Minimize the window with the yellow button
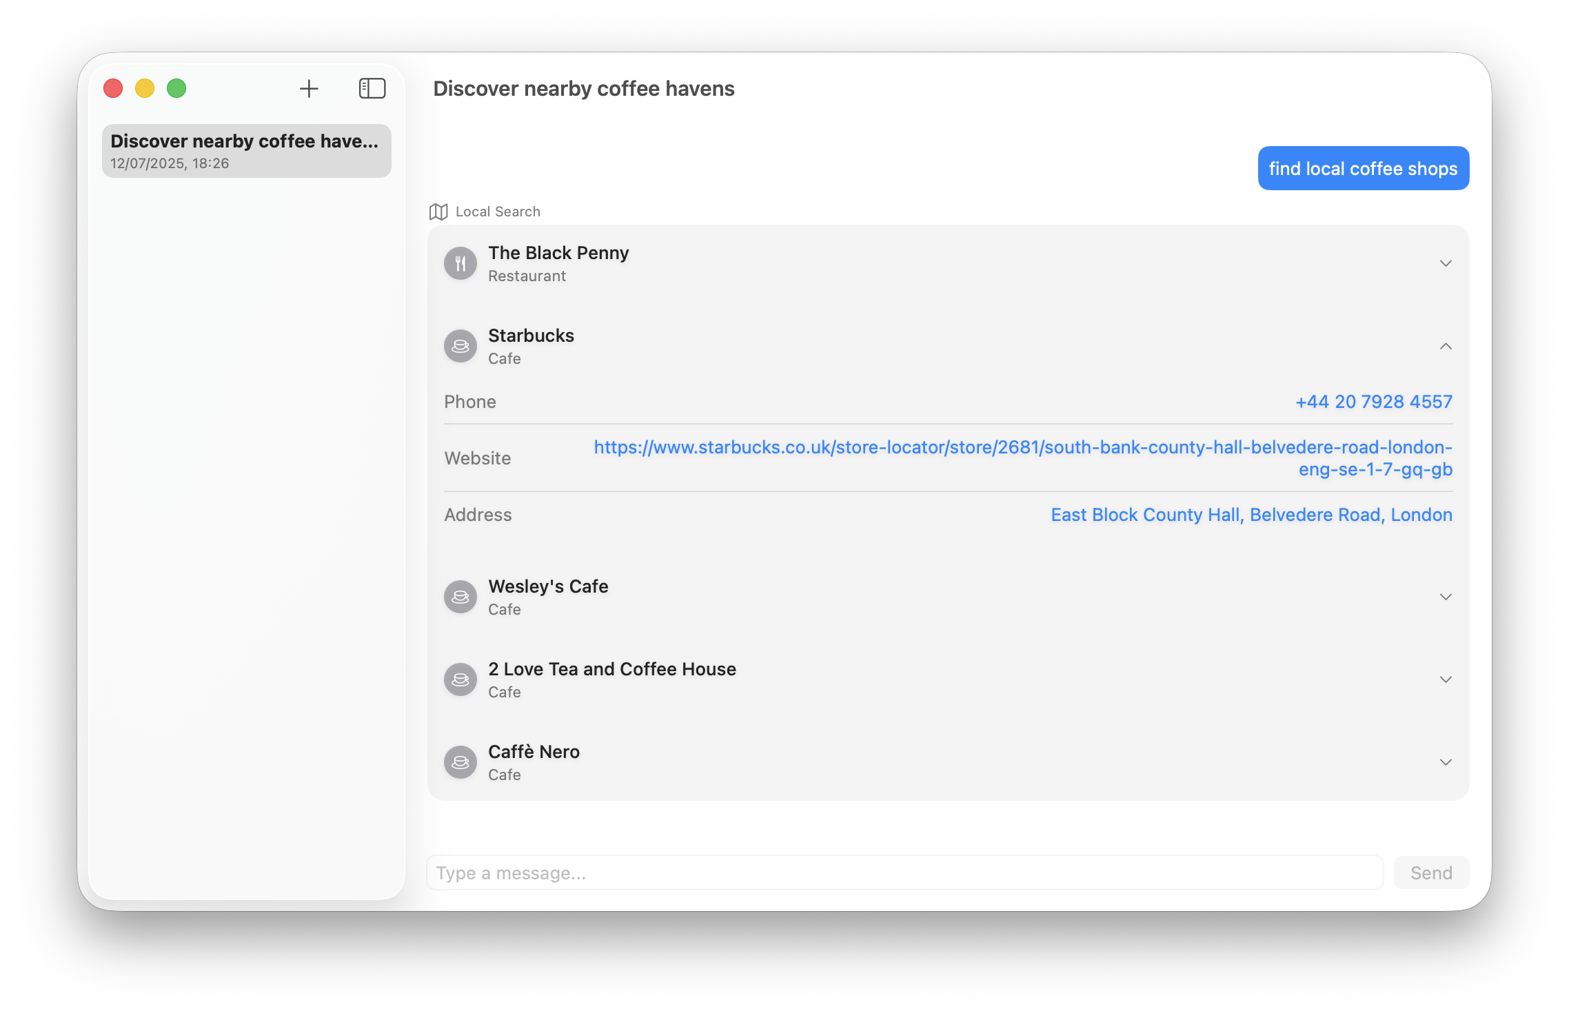The image size is (1569, 1013). click(145, 88)
